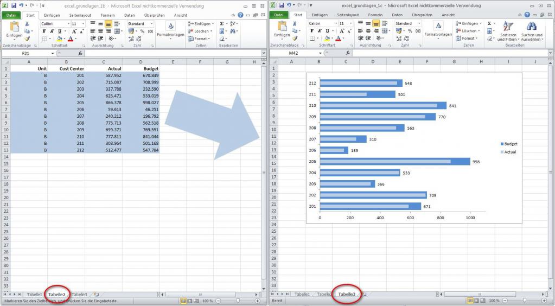Click the percent format icon in right window
This screenshot has width=555, height=306.
[x=410, y=31]
